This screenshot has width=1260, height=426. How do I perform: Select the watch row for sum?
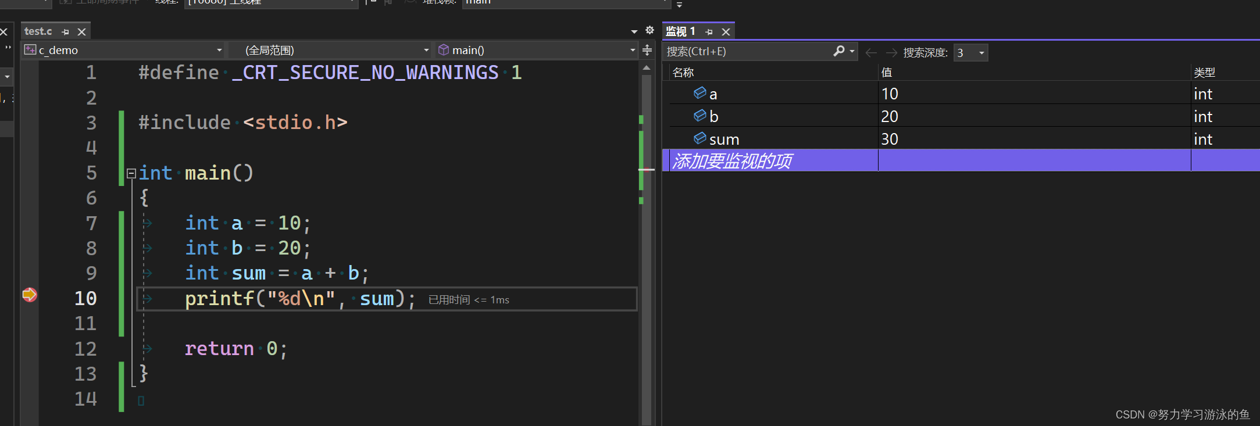tap(961, 139)
